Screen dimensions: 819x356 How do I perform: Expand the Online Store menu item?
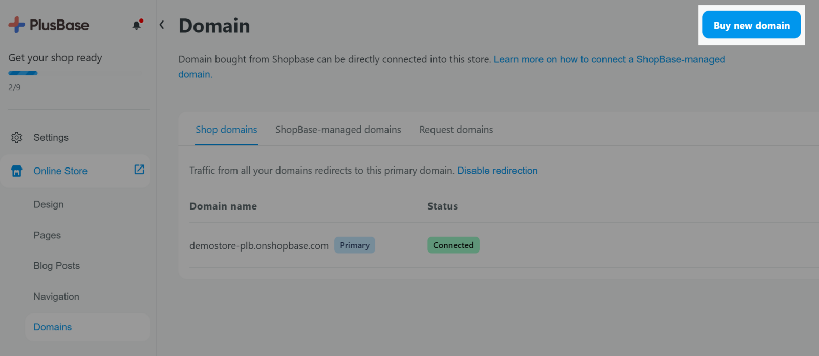click(x=60, y=171)
